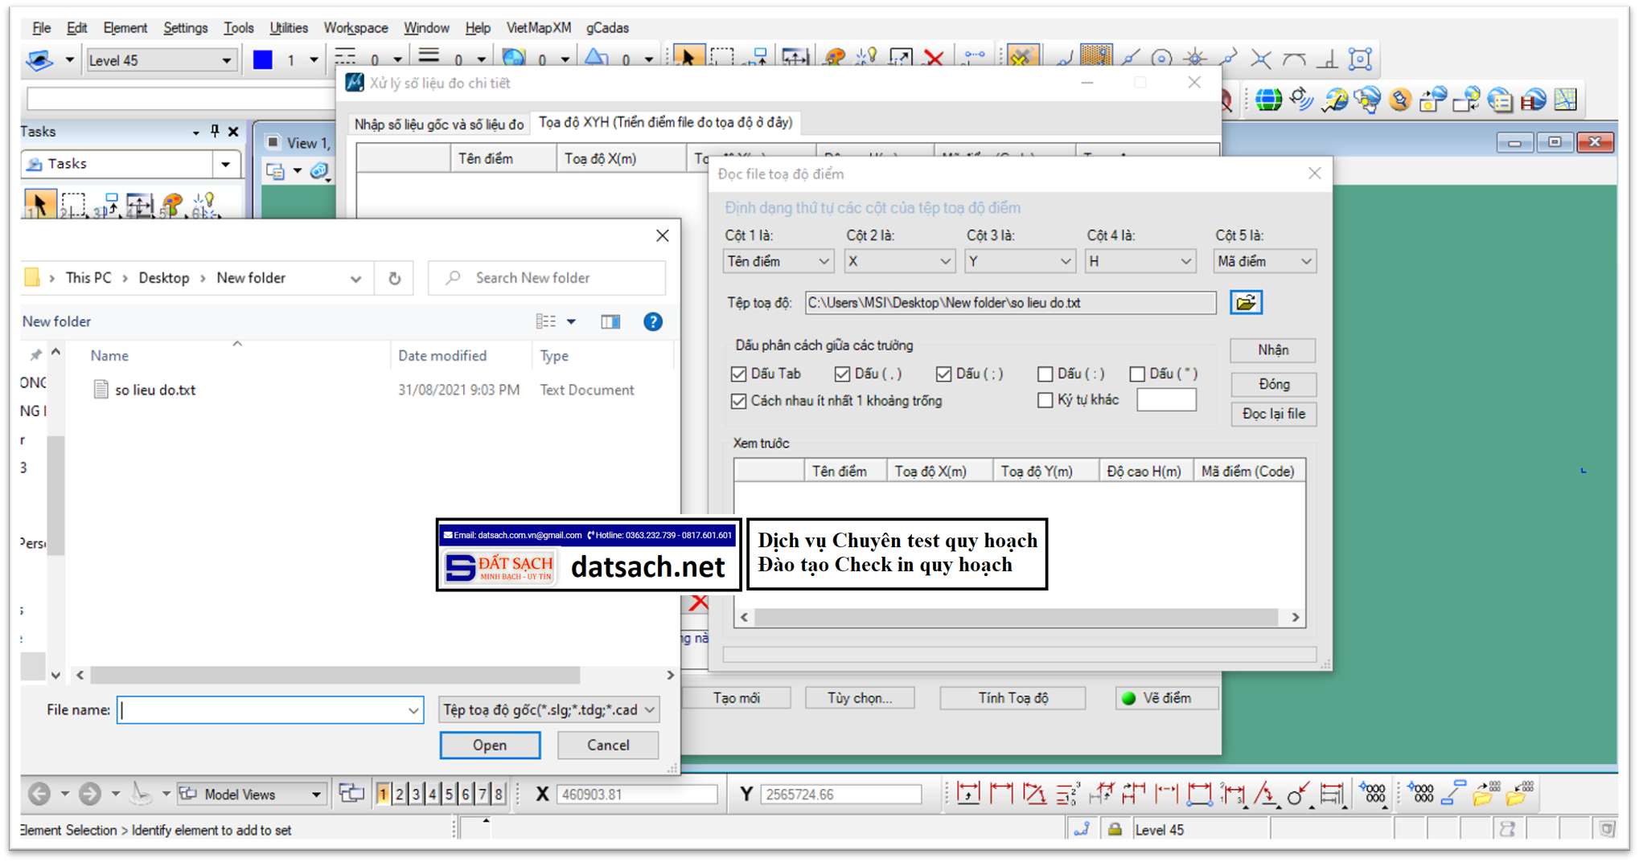Click the browse folder icon beside Tệp toạ độ
The width and height of the screenshot is (1639, 862).
[x=1246, y=303]
